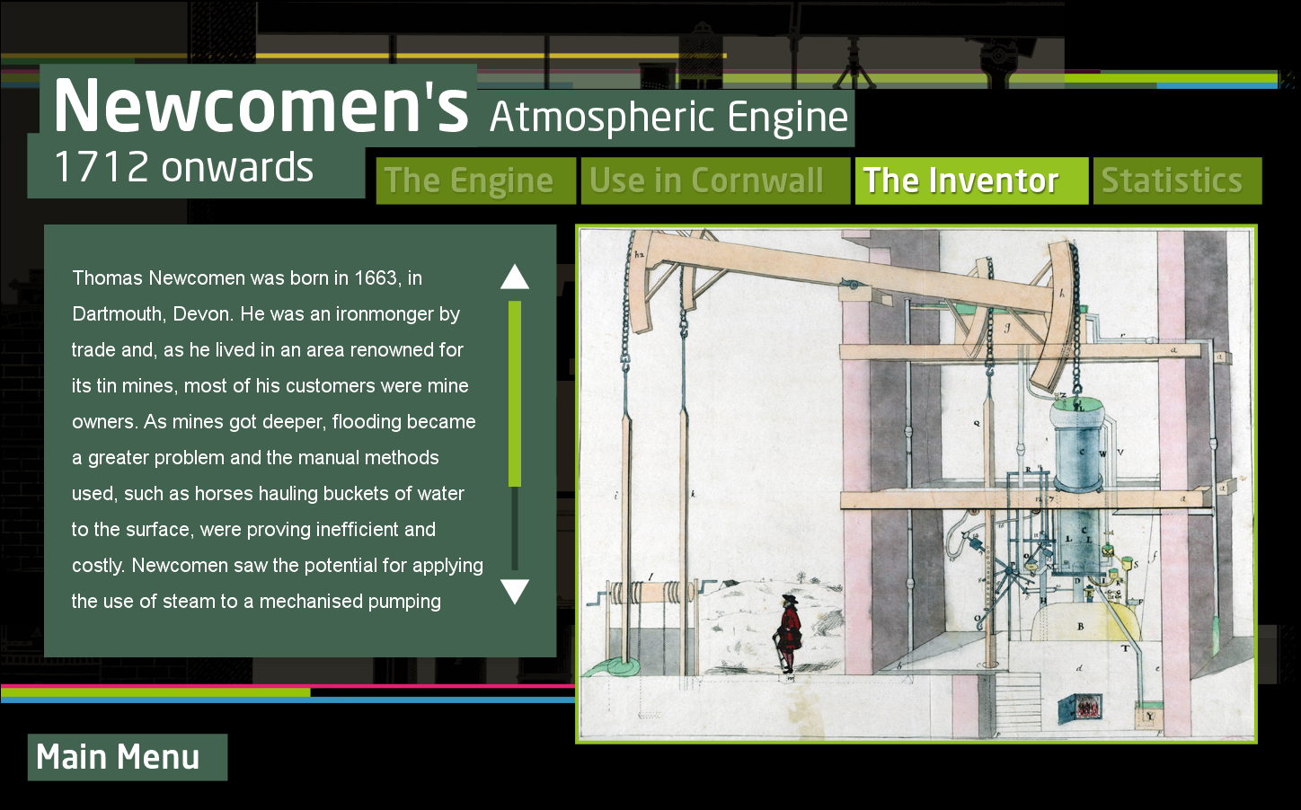Click the Newcomen engine illustration
Viewport: 1301px width, 810px height.
coord(916,484)
